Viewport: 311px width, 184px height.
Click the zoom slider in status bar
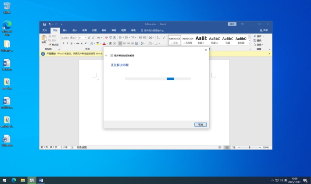(250, 148)
